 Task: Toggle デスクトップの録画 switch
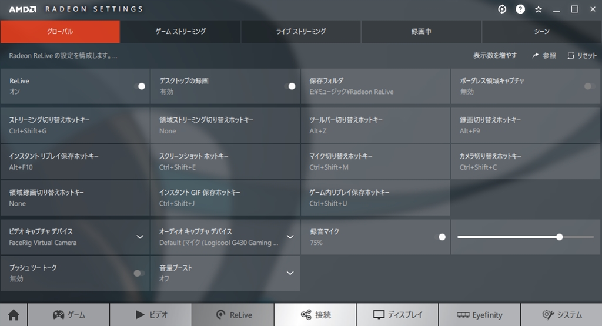(x=290, y=86)
